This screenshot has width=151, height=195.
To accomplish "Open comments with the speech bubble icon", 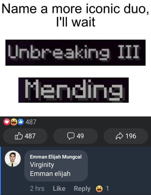I will click(71, 136).
